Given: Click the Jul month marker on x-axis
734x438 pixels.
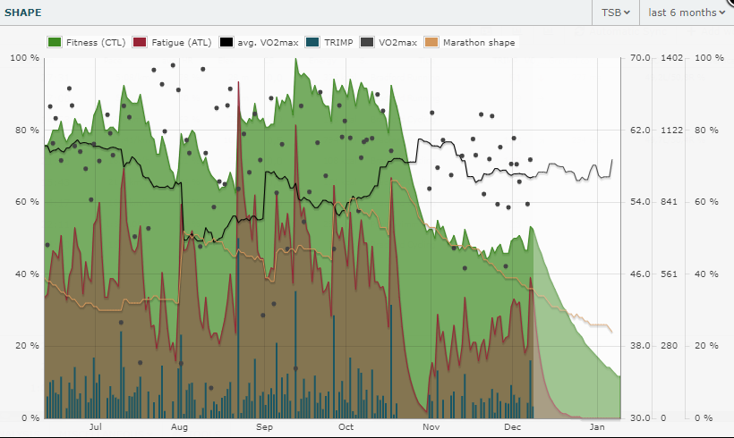Looking at the screenshot, I should click(96, 428).
